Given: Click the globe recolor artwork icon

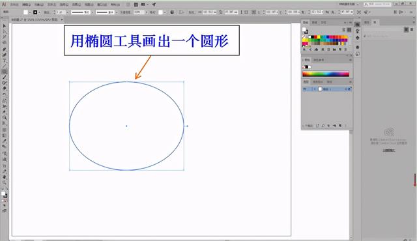Looking at the screenshot, I should [x=172, y=12].
